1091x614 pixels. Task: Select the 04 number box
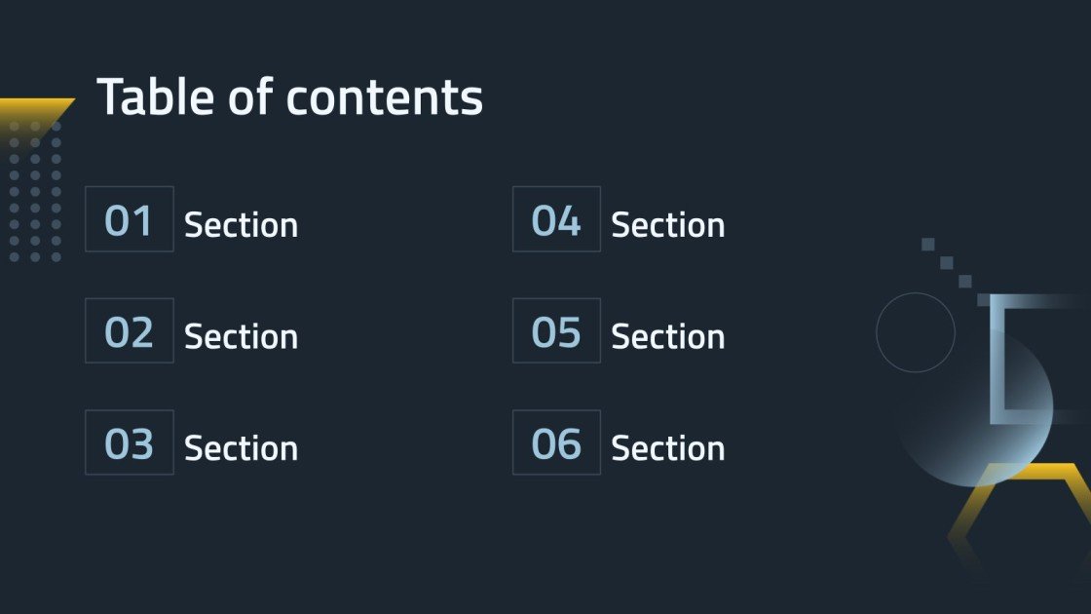(x=556, y=220)
